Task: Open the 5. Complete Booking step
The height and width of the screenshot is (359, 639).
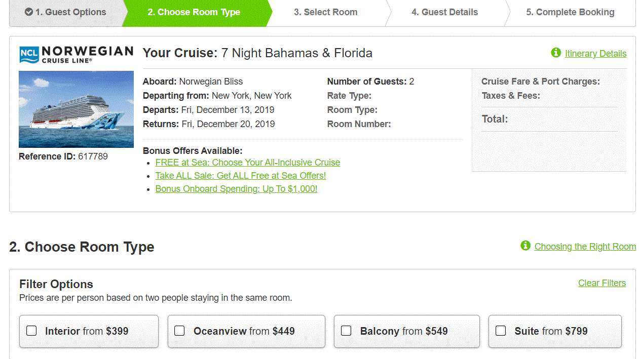Action: point(570,12)
